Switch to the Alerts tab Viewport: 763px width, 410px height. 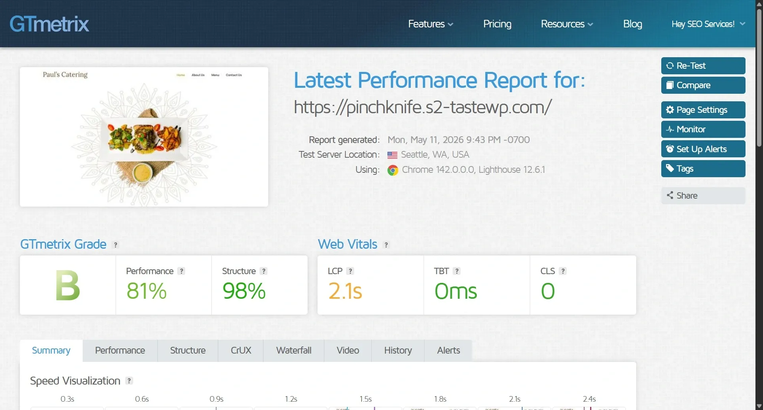click(448, 350)
